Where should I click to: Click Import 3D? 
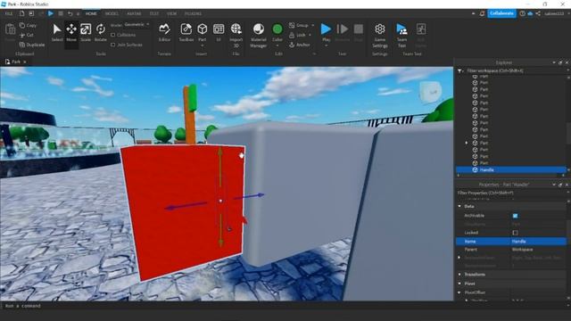[x=236, y=35]
